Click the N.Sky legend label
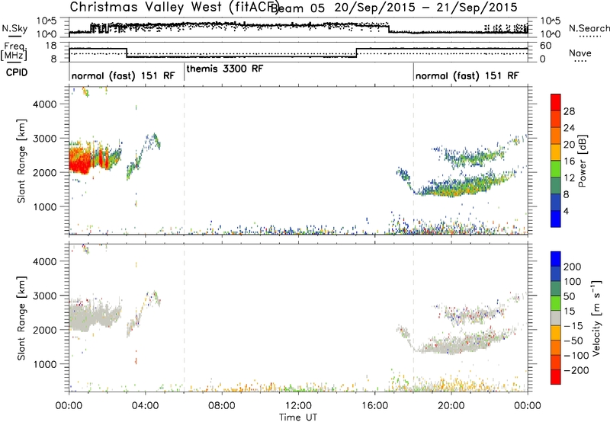This screenshot has height=422, width=610. tap(14, 29)
